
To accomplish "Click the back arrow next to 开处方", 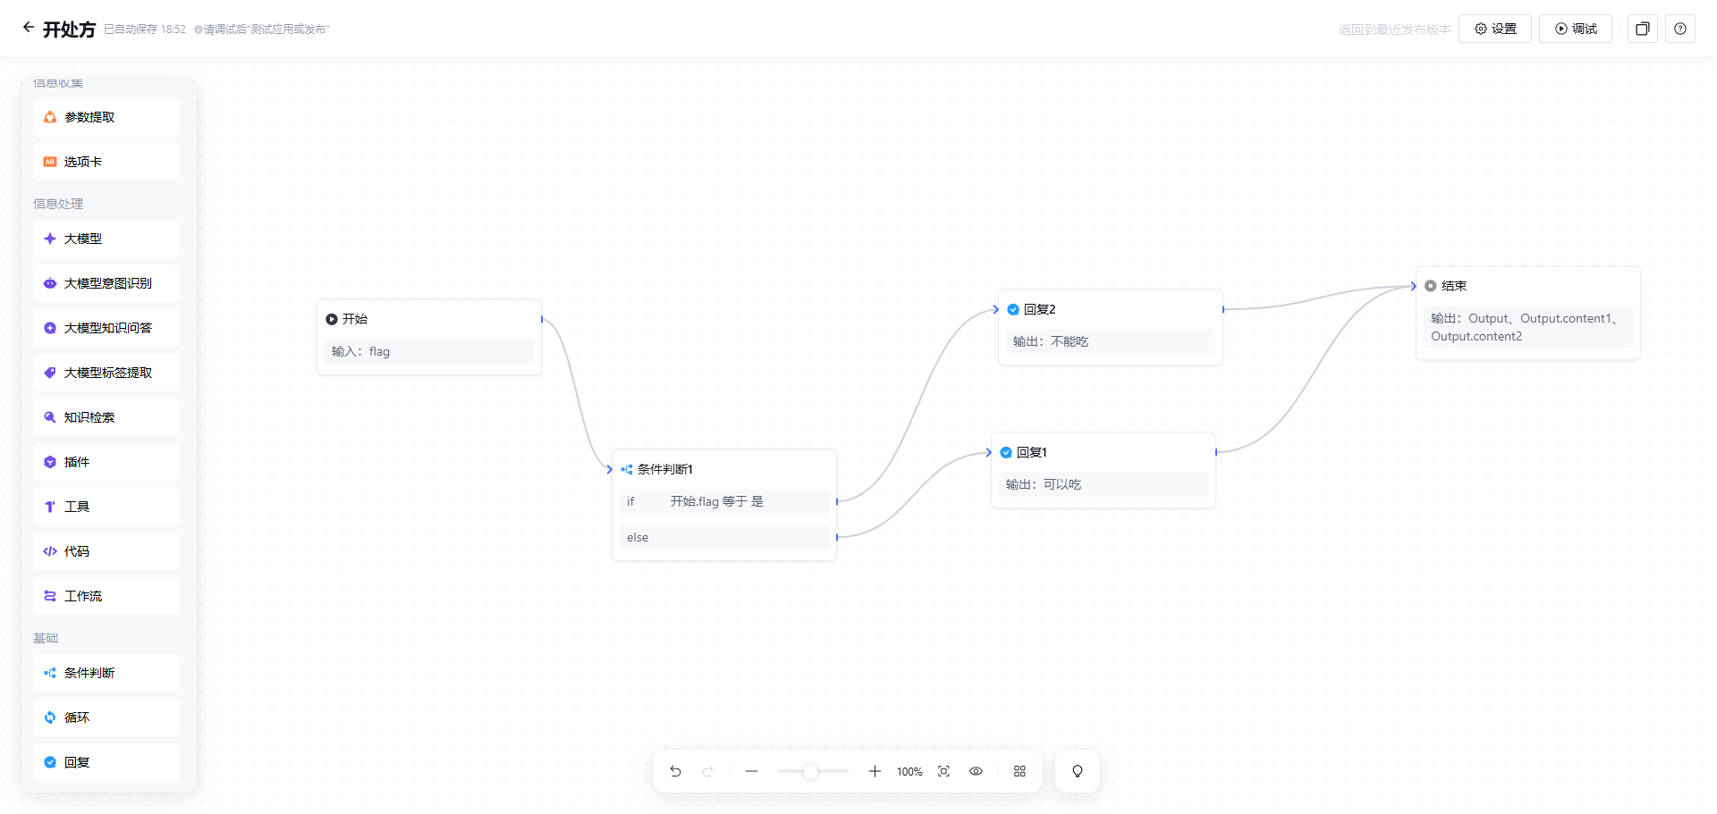I will coord(29,28).
